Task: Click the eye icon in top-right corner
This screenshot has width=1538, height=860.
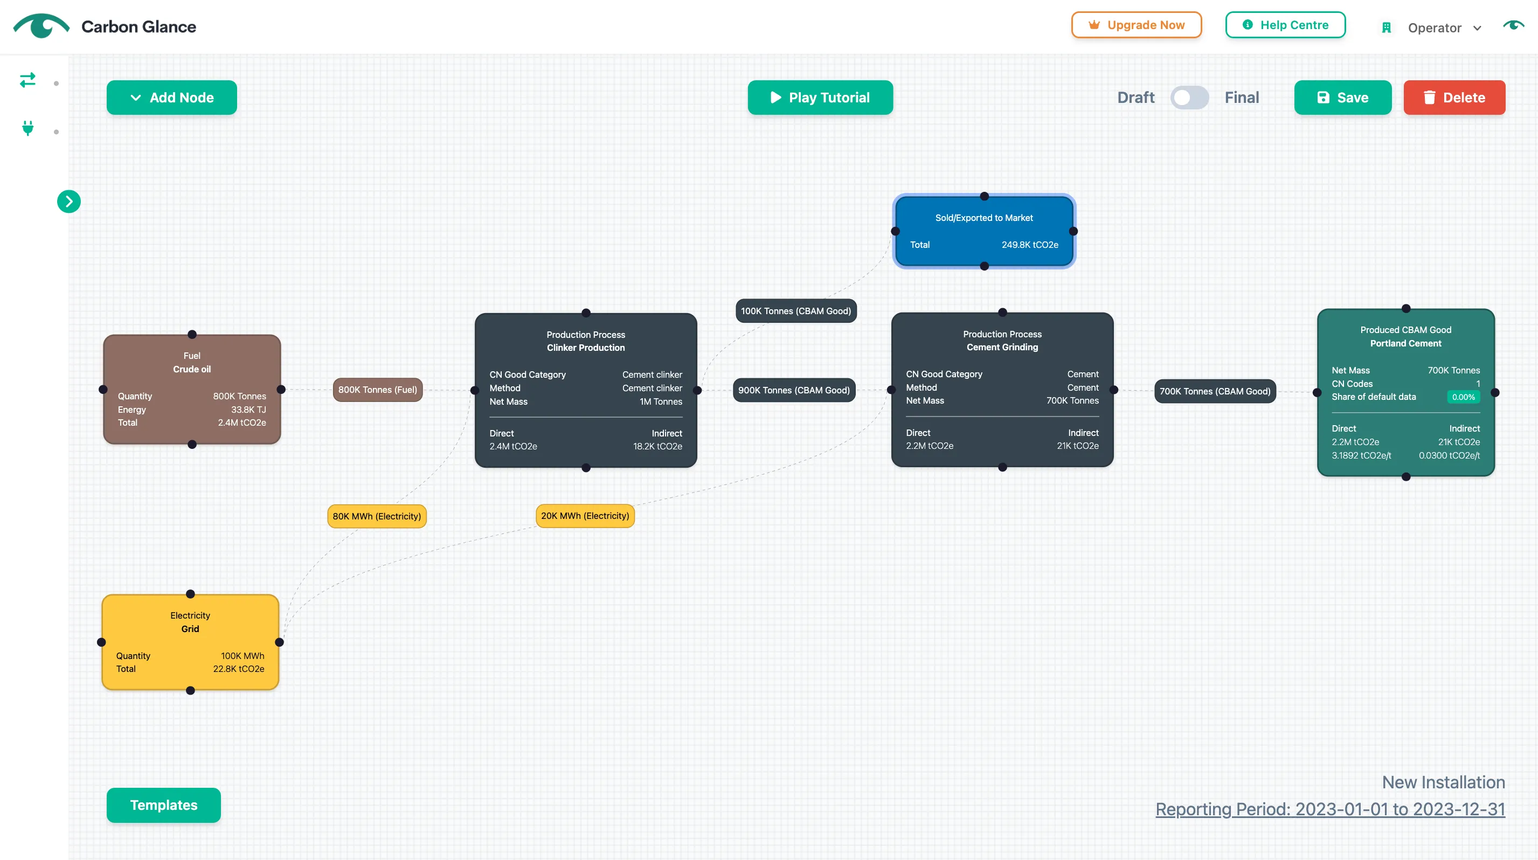Action: pyautogui.click(x=1514, y=26)
